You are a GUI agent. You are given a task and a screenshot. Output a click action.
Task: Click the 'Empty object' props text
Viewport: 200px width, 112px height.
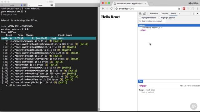pyautogui.click(x=147, y=92)
